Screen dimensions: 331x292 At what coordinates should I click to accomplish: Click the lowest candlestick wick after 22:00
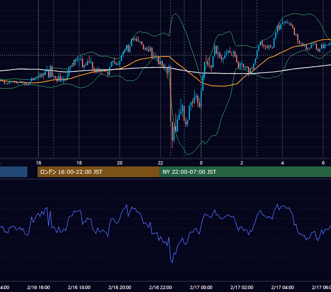172,144
